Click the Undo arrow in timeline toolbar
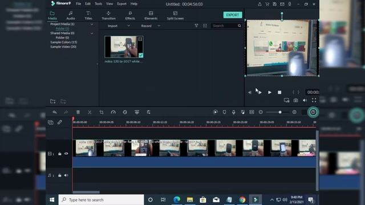365x205 pixels. click(x=55, y=112)
